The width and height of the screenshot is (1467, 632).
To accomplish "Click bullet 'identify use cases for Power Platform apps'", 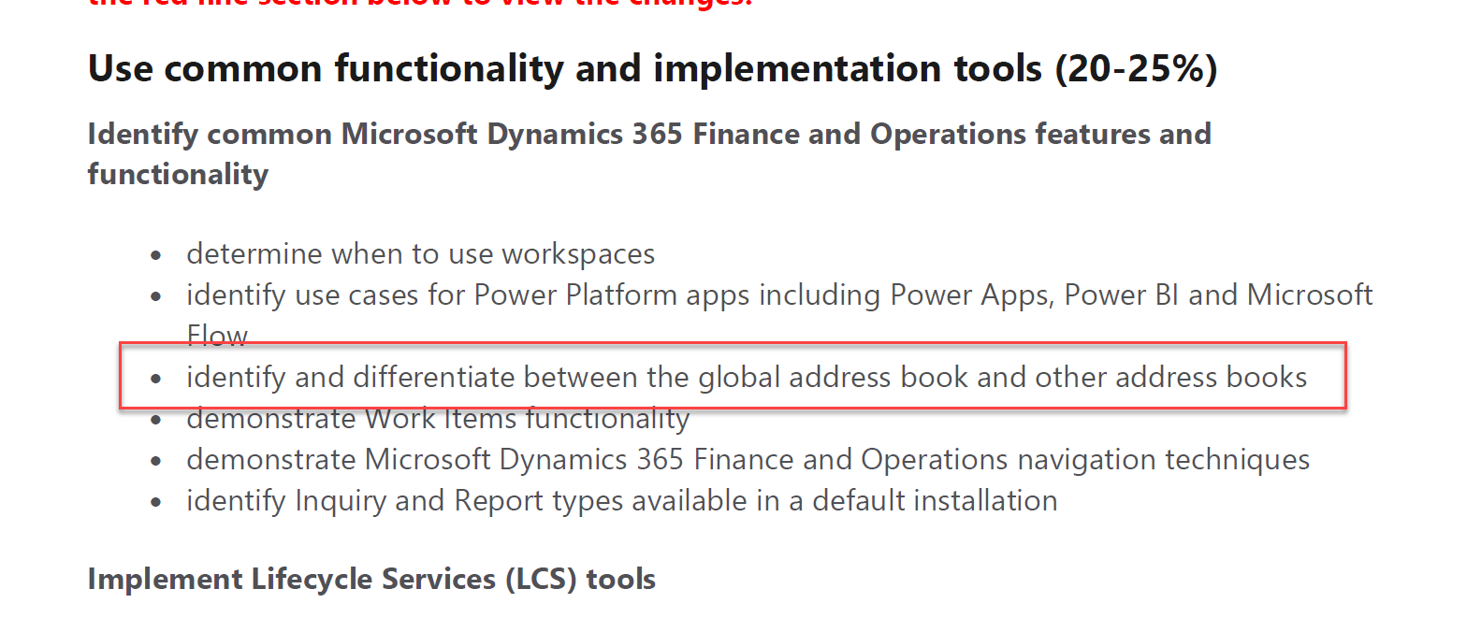I will click(x=779, y=315).
